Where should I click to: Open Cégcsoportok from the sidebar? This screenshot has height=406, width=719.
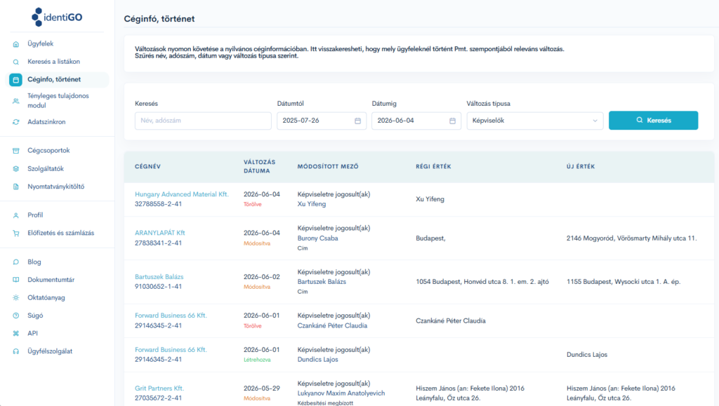click(x=48, y=151)
